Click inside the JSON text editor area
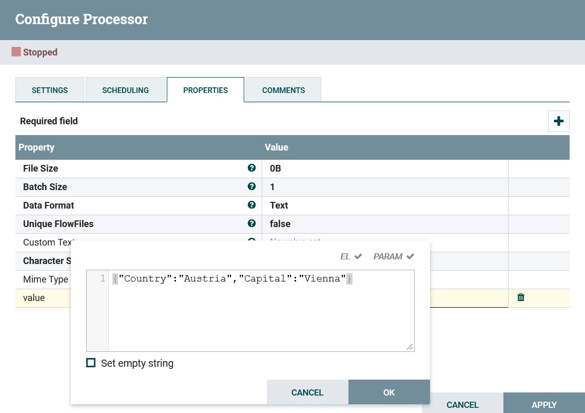The width and height of the screenshot is (585, 413). tap(261, 311)
